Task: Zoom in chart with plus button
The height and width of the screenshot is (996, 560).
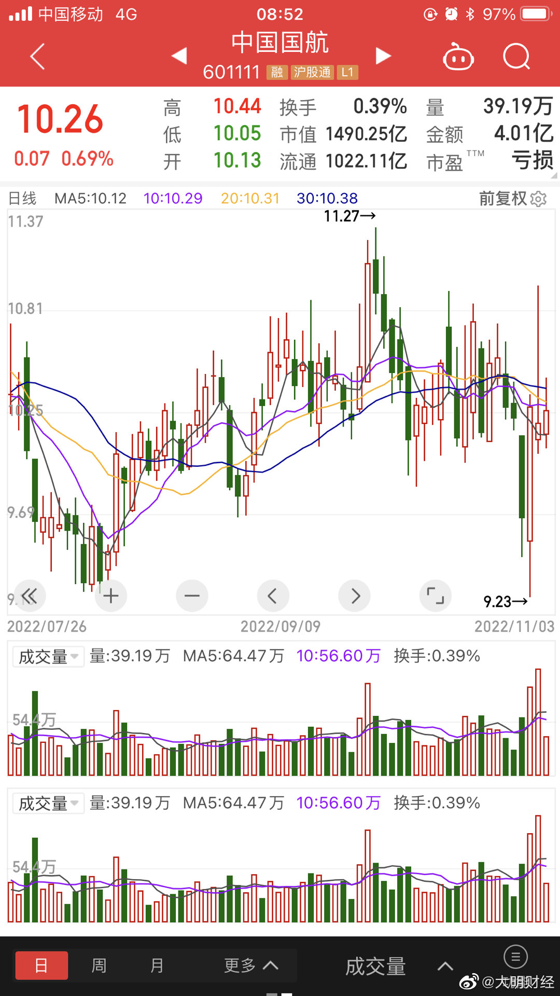Action: 110,596
